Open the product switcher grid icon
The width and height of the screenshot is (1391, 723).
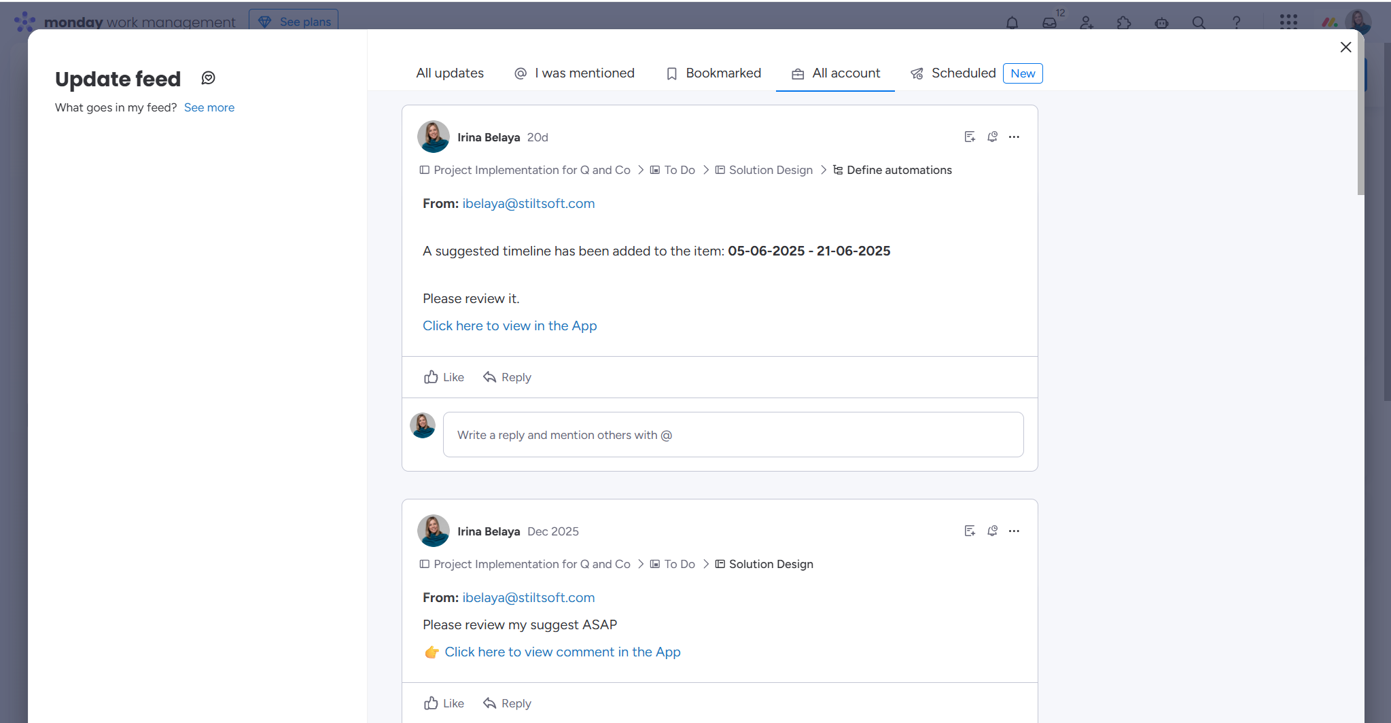[x=1288, y=22]
